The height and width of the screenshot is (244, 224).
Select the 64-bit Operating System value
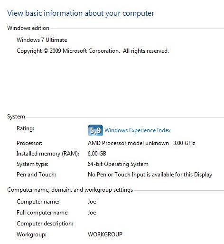(118, 164)
